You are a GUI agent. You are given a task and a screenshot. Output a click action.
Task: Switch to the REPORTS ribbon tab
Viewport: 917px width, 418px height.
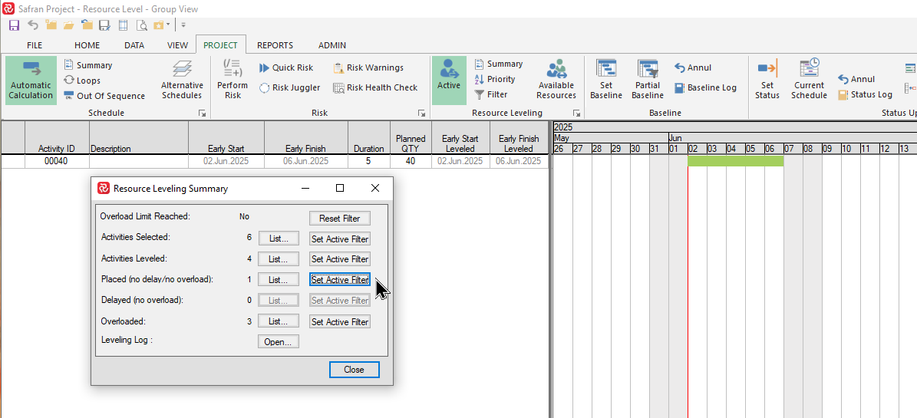[x=275, y=45]
